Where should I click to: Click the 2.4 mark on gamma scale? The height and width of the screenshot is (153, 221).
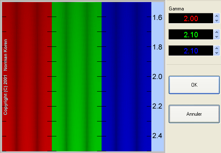pyautogui.click(x=157, y=136)
